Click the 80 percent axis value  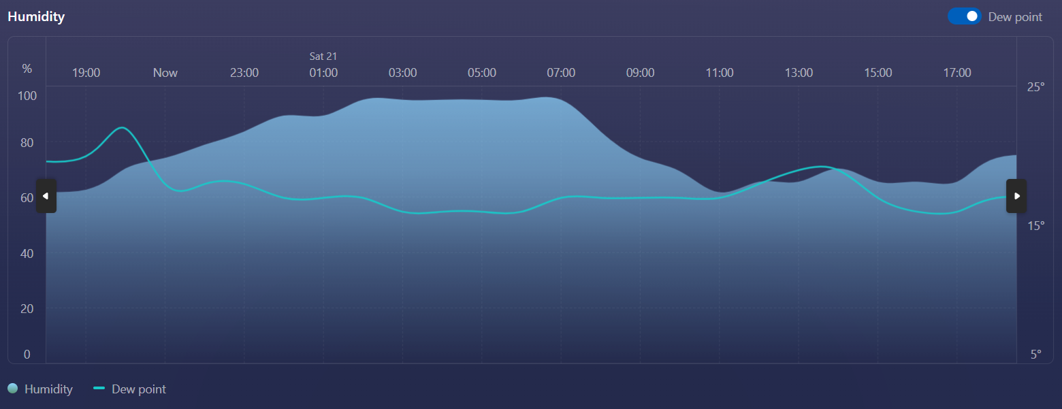pos(27,143)
